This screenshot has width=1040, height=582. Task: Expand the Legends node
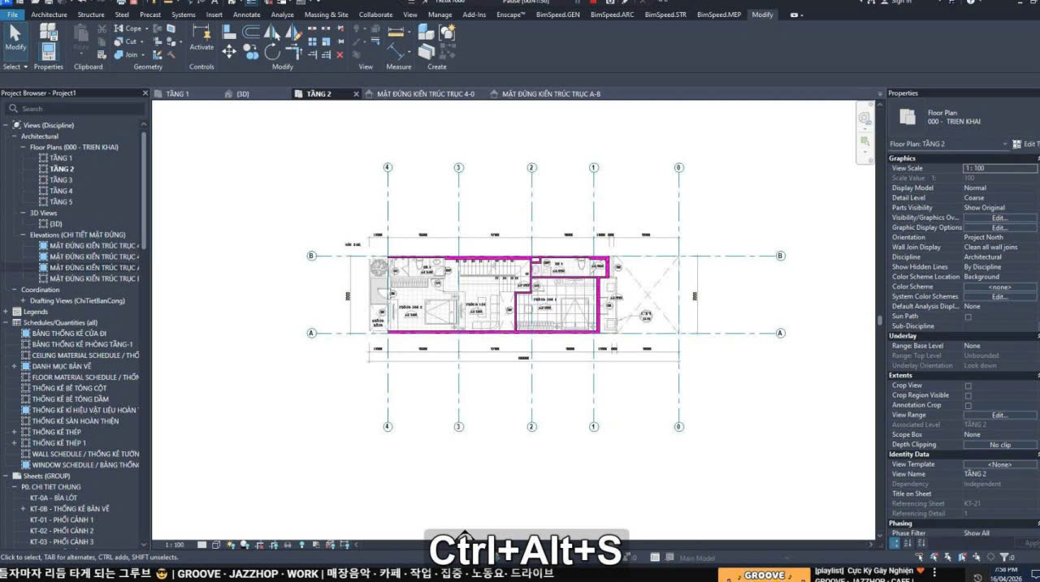(x=6, y=312)
